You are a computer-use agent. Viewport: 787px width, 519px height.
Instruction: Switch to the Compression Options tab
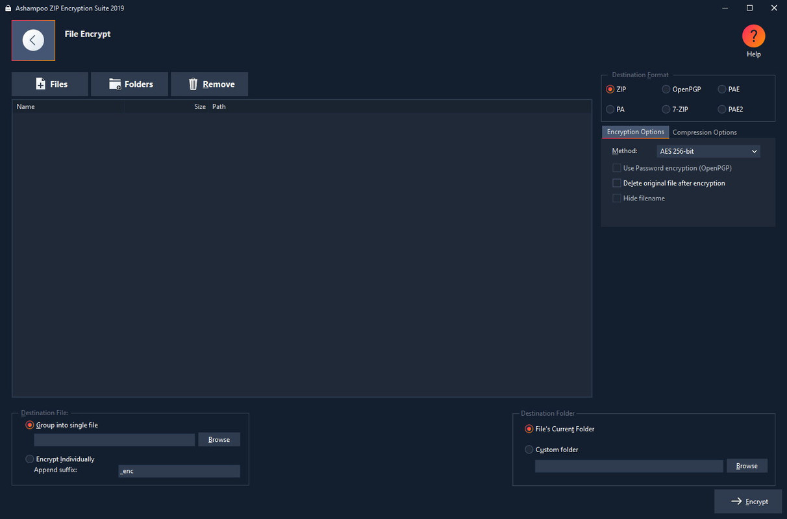(x=705, y=132)
